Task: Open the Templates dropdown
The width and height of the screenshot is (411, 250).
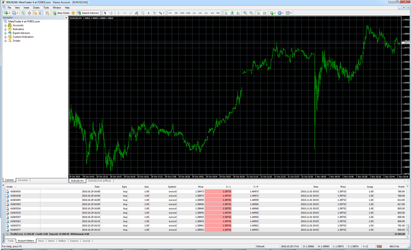Action: point(288,13)
